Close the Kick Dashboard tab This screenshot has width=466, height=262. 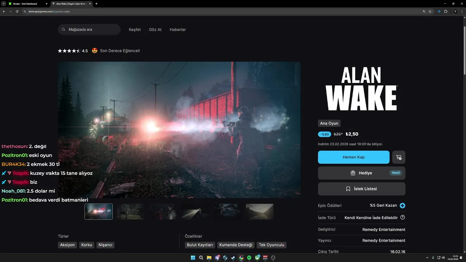click(x=46, y=4)
